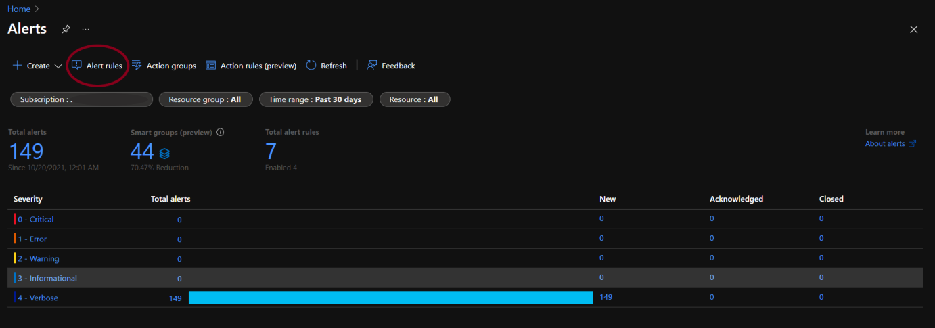Open the Resource filter pill

[414, 99]
